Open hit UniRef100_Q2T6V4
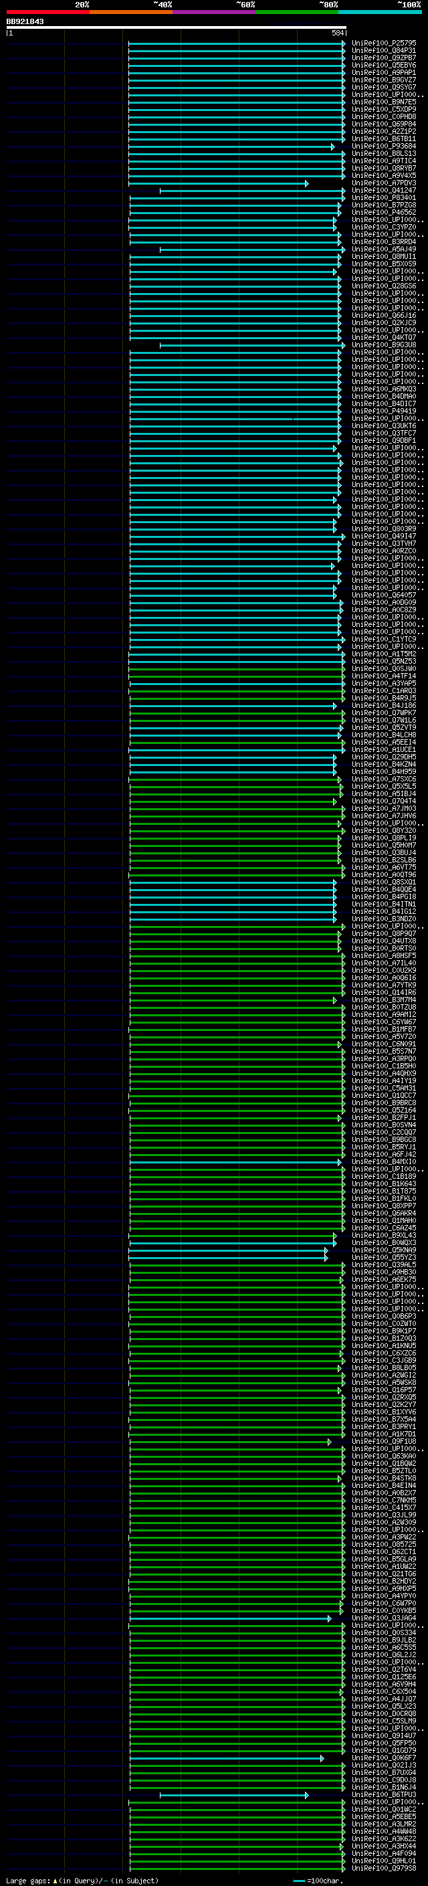Image resolution: width=428 pixels, height=1886 pixels. point(384,1669)
